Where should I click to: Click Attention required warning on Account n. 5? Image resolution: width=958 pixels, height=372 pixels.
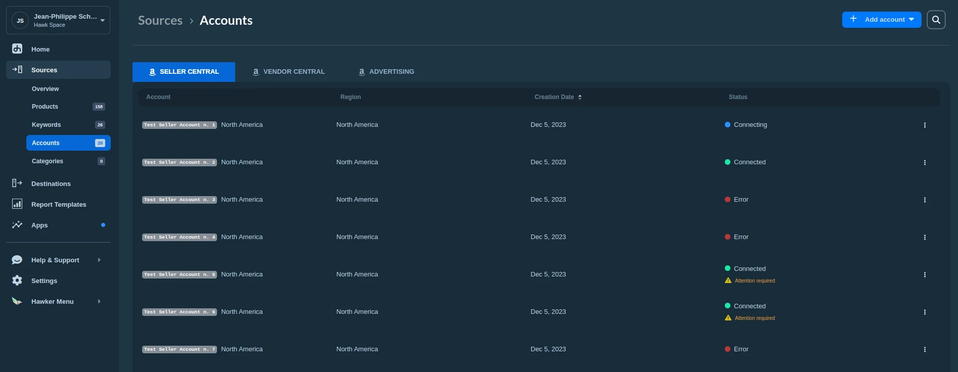pos(754,281)
